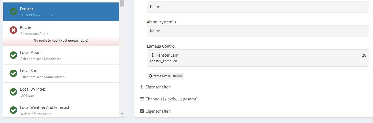373x123 pixels.
Task: Click the info icon beside Eigenschaften
Action: click(x=142, y=87)
